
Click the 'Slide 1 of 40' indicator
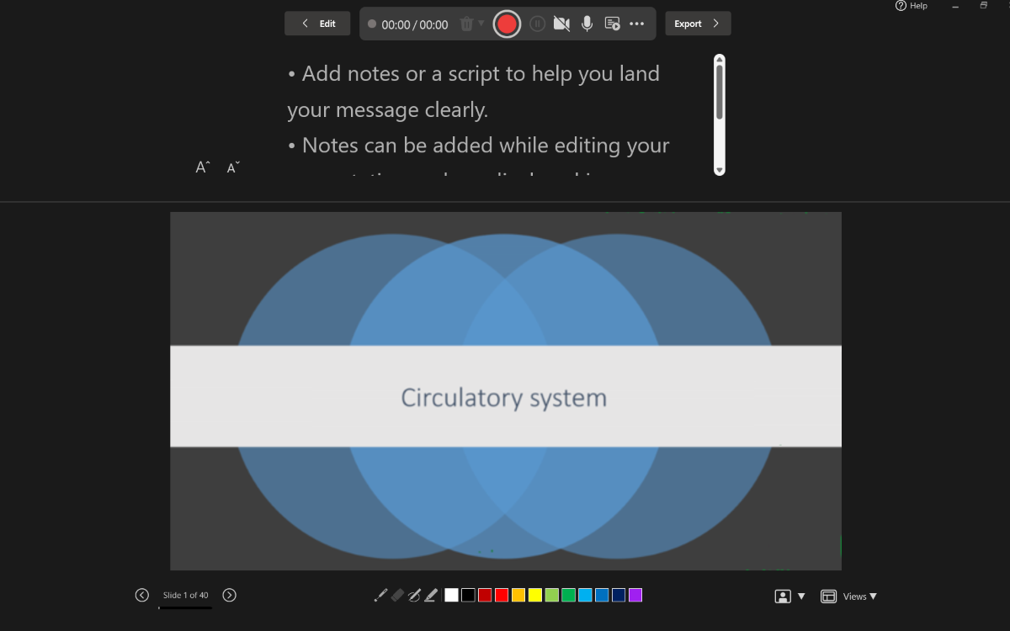[185, 596]
